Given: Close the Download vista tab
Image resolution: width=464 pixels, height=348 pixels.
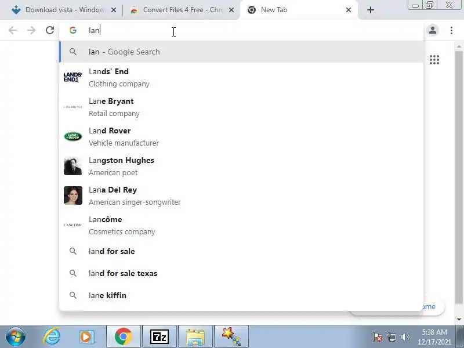Looking at the screenshot, I should [114, 10].
